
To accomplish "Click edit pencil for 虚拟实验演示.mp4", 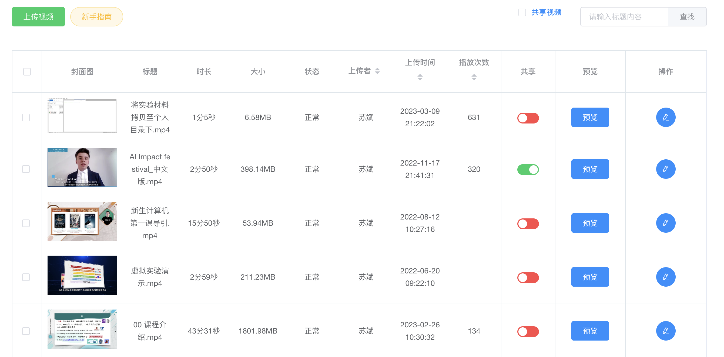I will [x=665, y=277].
